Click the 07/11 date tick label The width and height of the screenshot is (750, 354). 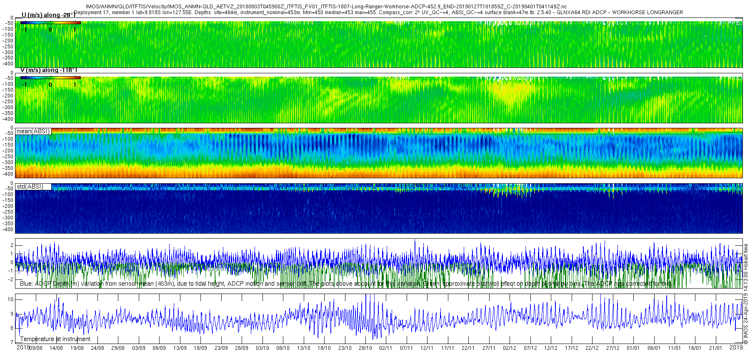click(407, 348)
